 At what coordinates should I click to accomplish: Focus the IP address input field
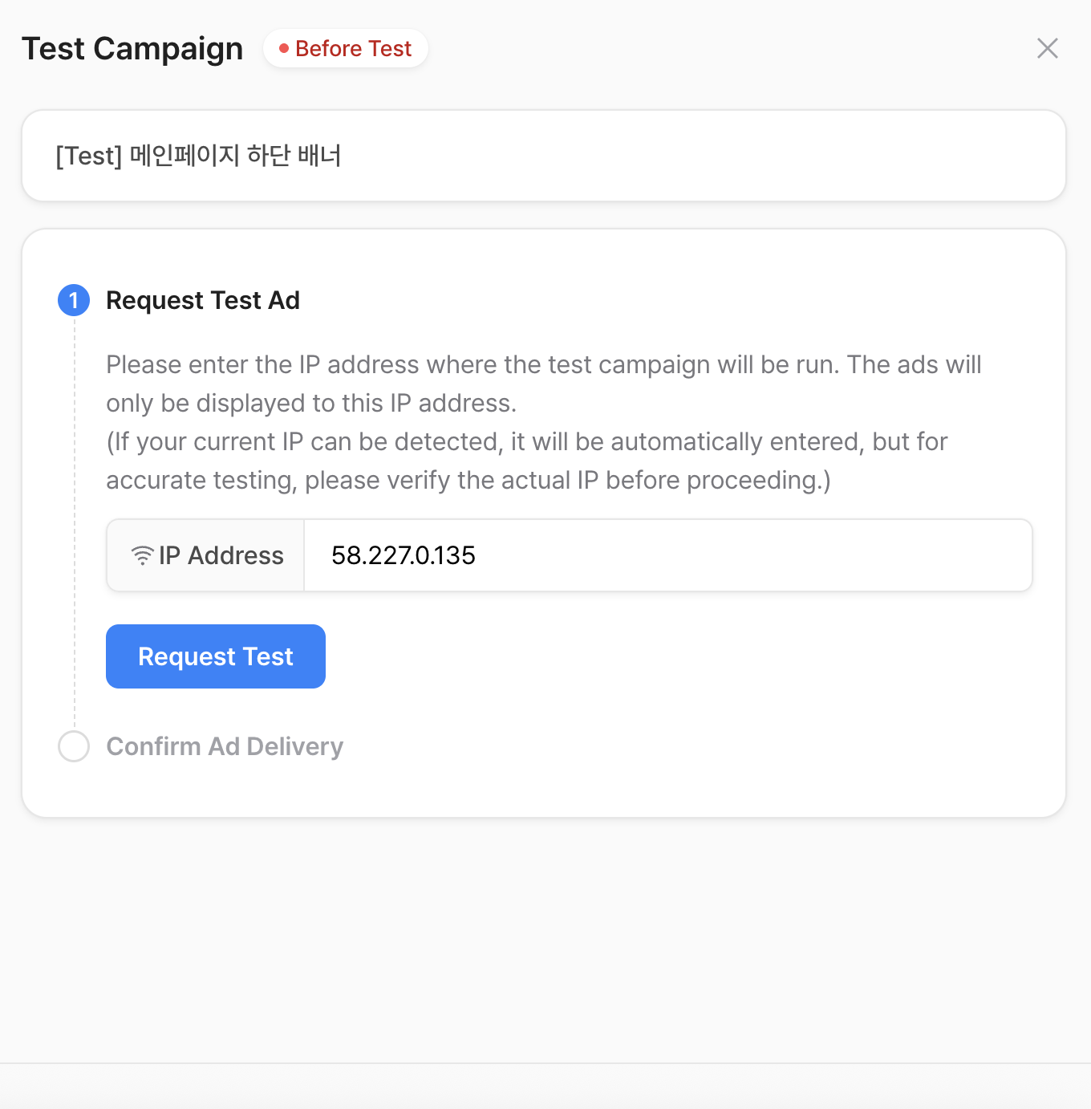[666, 555]
